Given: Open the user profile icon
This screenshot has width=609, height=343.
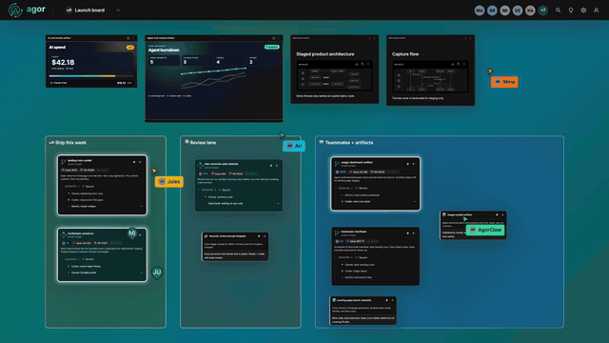Looking at the screenshot, I should (597, 10).
